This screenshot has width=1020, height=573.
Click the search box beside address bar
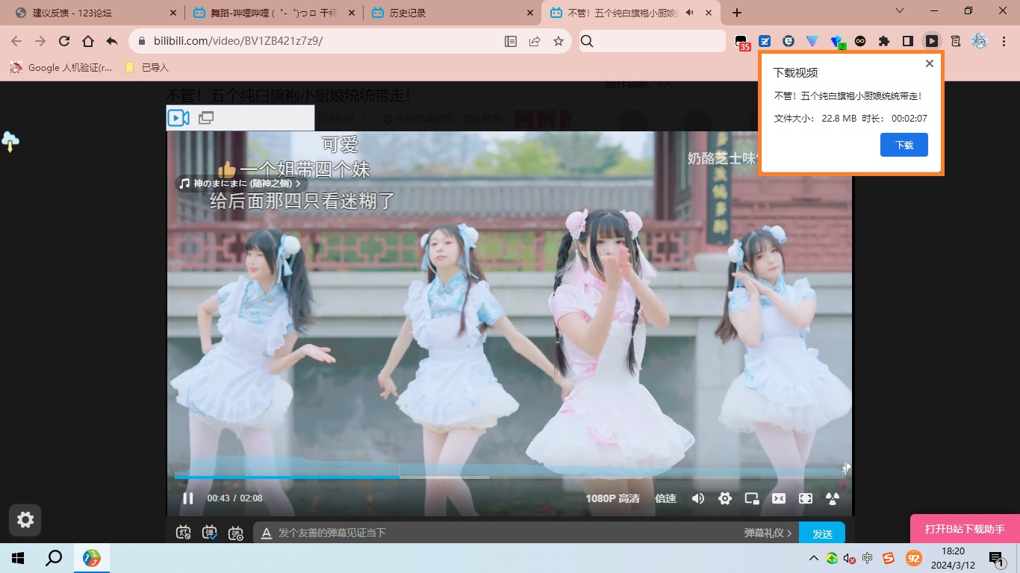coord(652,42)
